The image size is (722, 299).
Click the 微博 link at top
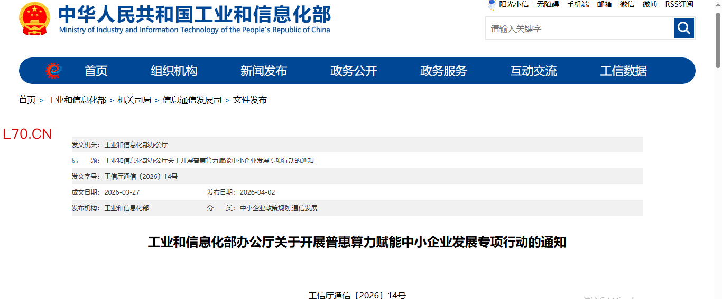pyautogui.click(x=650, y=4)
